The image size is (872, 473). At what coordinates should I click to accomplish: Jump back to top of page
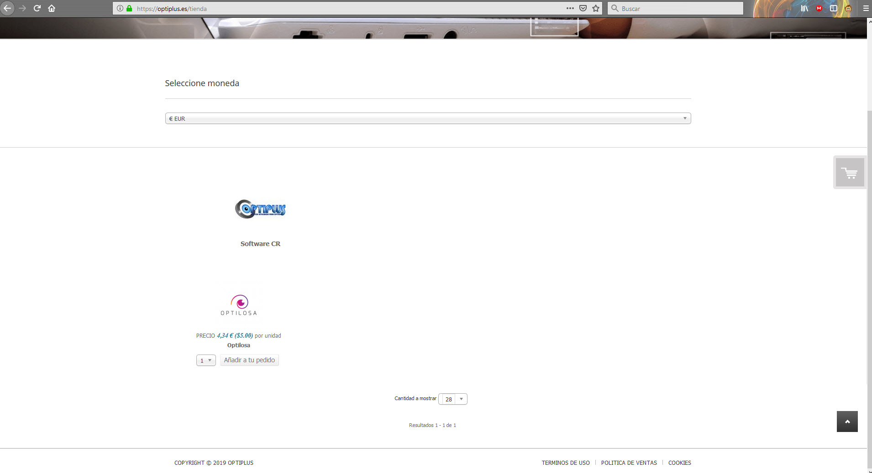[847, 422]
